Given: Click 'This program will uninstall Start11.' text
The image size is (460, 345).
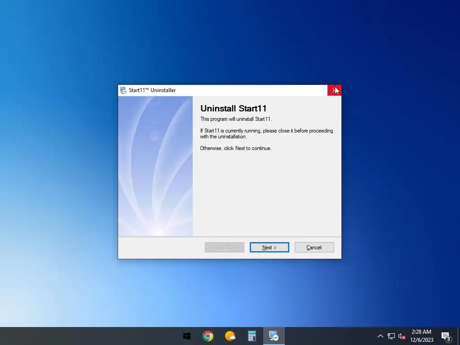Looking at the screenshot, I should coord(236,119).
